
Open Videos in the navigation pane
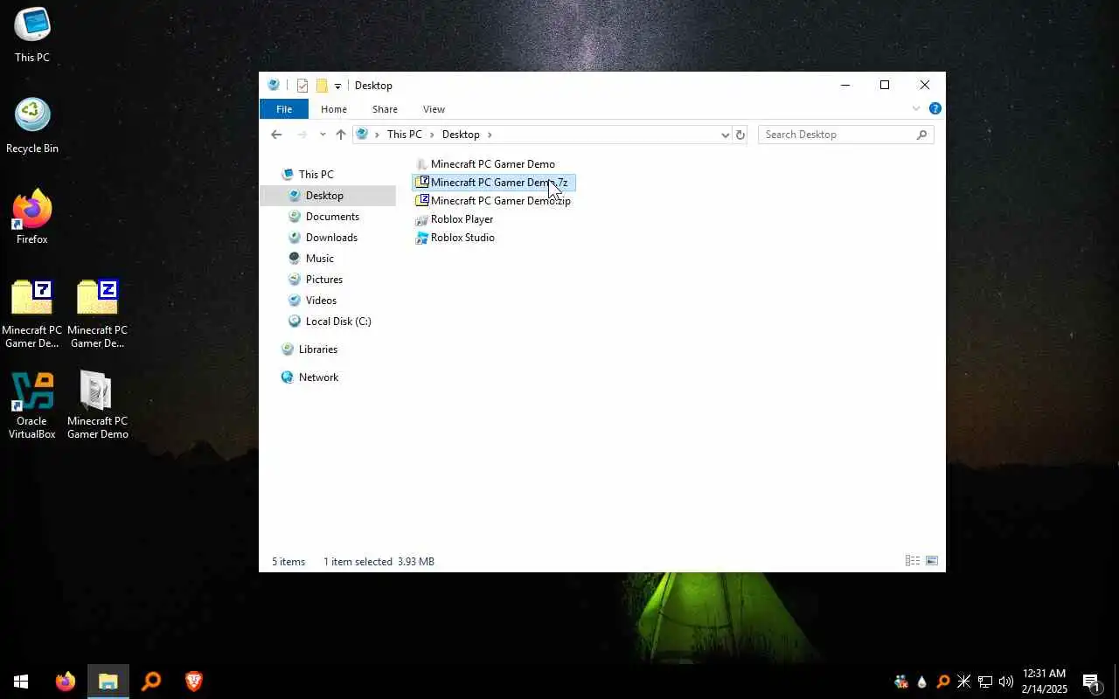coord(313,301)
